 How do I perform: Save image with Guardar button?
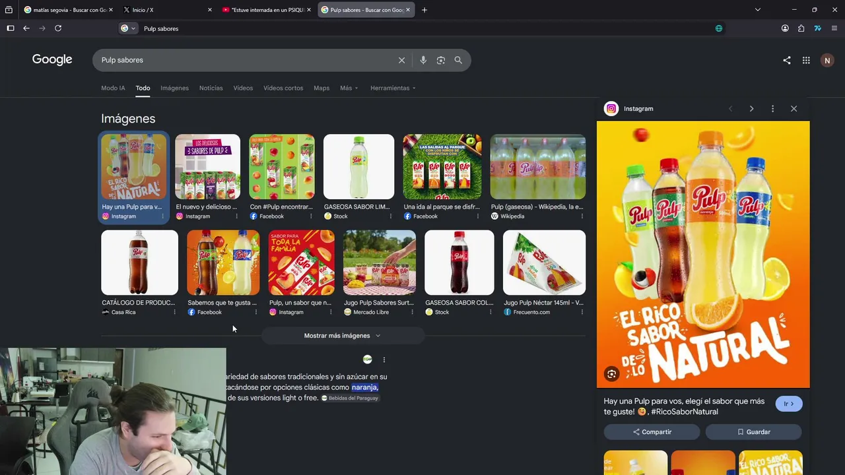[753, 432]
